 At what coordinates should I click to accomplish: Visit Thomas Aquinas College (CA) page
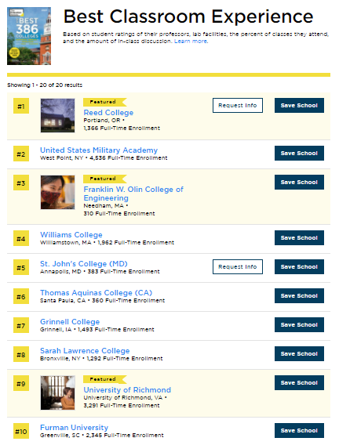pyautogui.click(x=96, y=292)
